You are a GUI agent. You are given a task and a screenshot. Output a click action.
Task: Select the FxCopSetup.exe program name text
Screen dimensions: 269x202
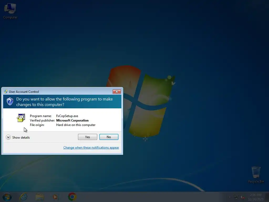(x=67, y=116)
